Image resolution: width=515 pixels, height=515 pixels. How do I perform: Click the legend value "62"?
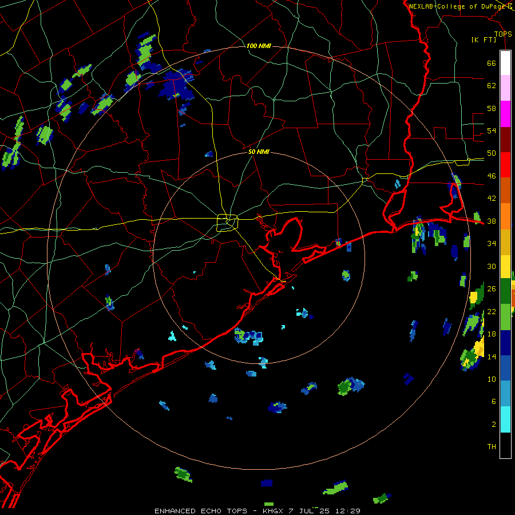pos(492,85)
